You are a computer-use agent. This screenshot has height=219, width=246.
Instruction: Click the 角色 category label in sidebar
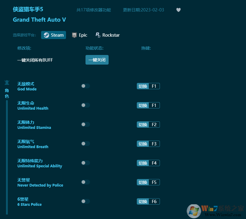coord(7,93)
